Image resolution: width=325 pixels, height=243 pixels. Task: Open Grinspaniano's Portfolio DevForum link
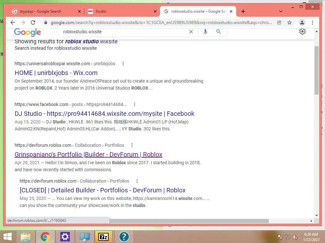(x=88, y=154)
